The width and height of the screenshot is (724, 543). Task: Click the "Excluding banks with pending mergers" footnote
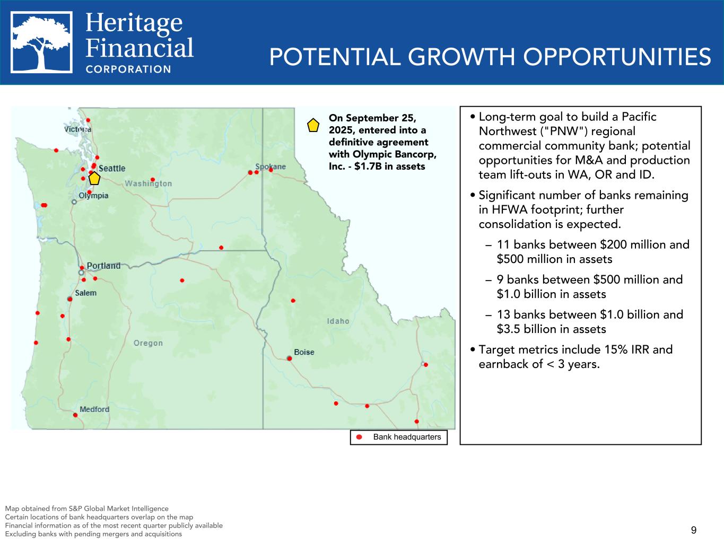pyautogui.click(x=93, y=534)
